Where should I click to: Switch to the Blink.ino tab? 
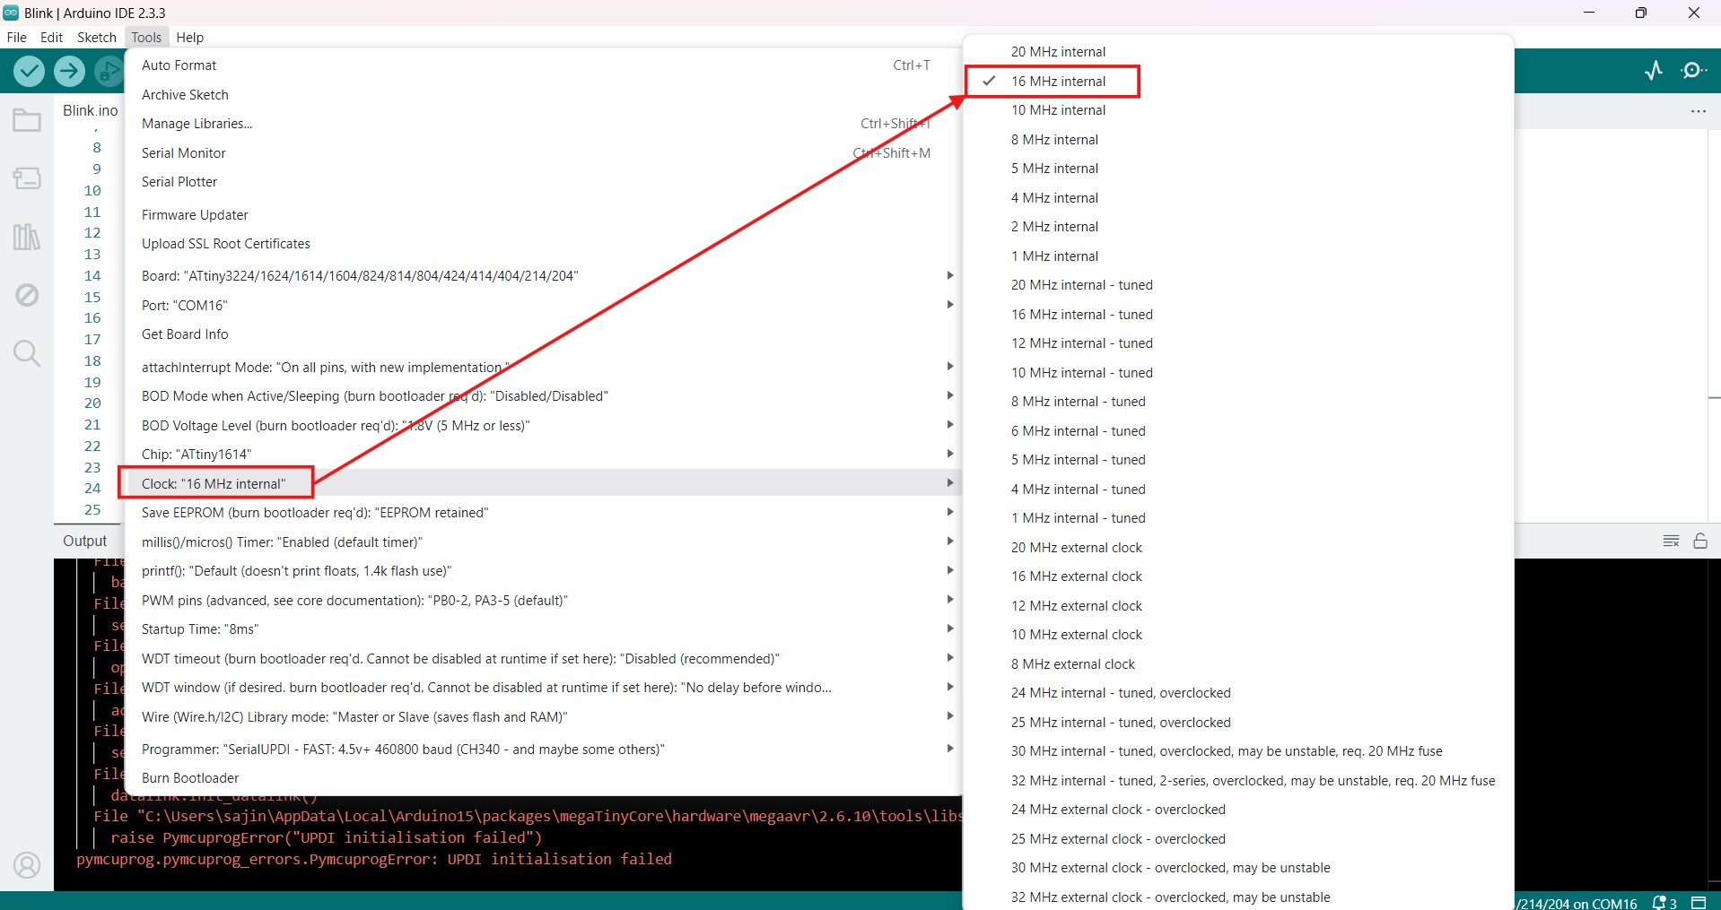[90, 110]
